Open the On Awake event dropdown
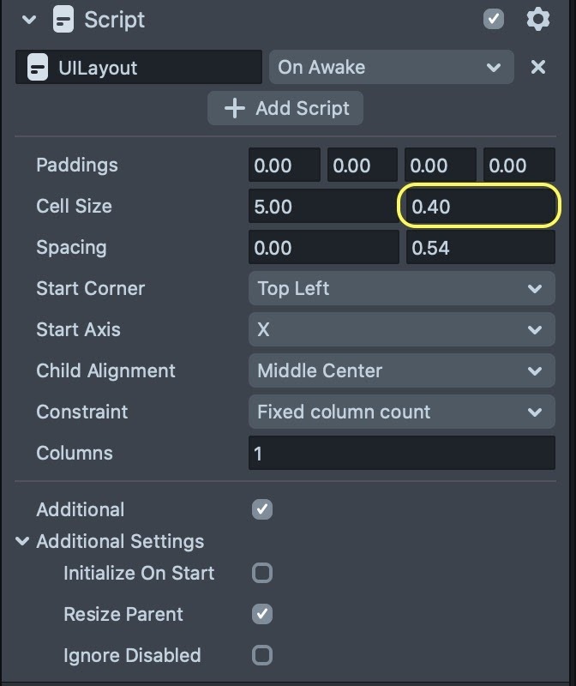The image size is (576, 686). pos(391,67)
